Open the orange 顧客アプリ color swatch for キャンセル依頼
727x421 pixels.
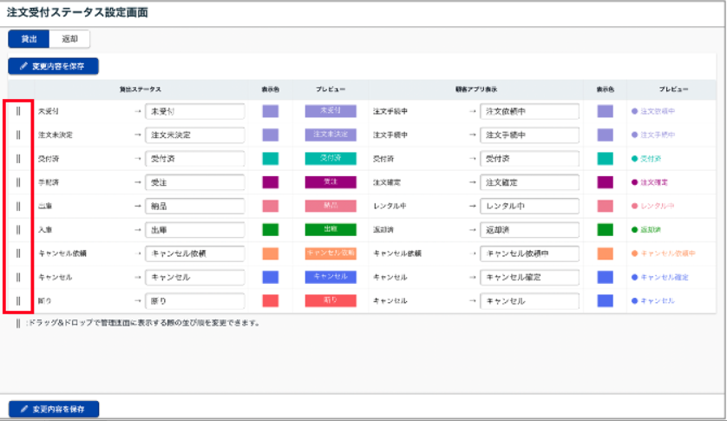605,253
